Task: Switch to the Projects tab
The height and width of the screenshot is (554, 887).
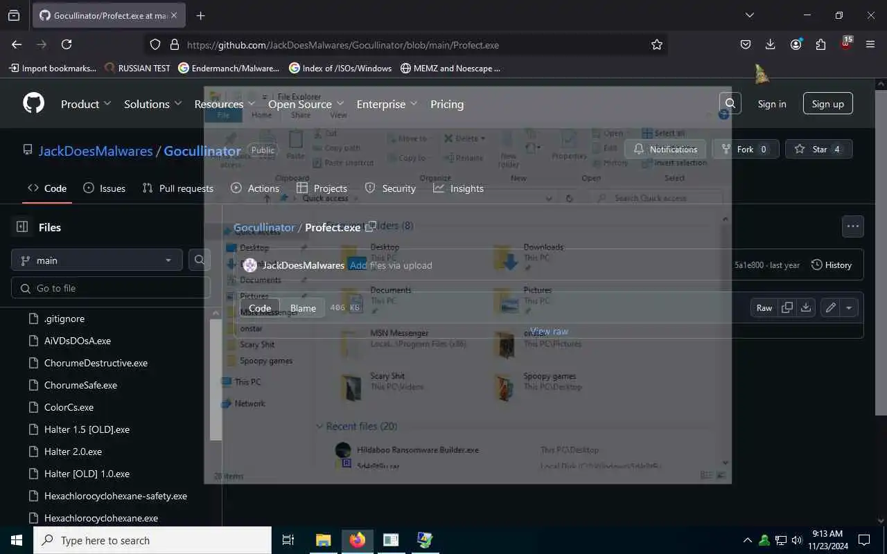Action: (x=322, y=188)
